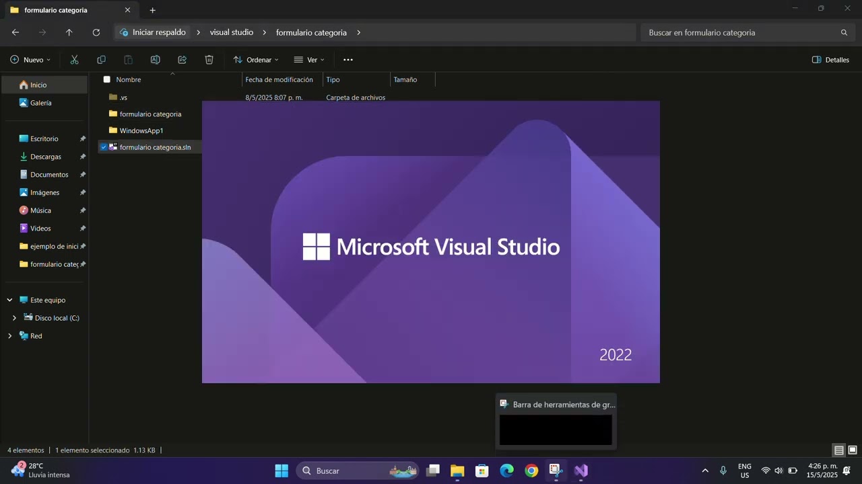Sort by Fecha de modificación header

[x=279, y=79]
